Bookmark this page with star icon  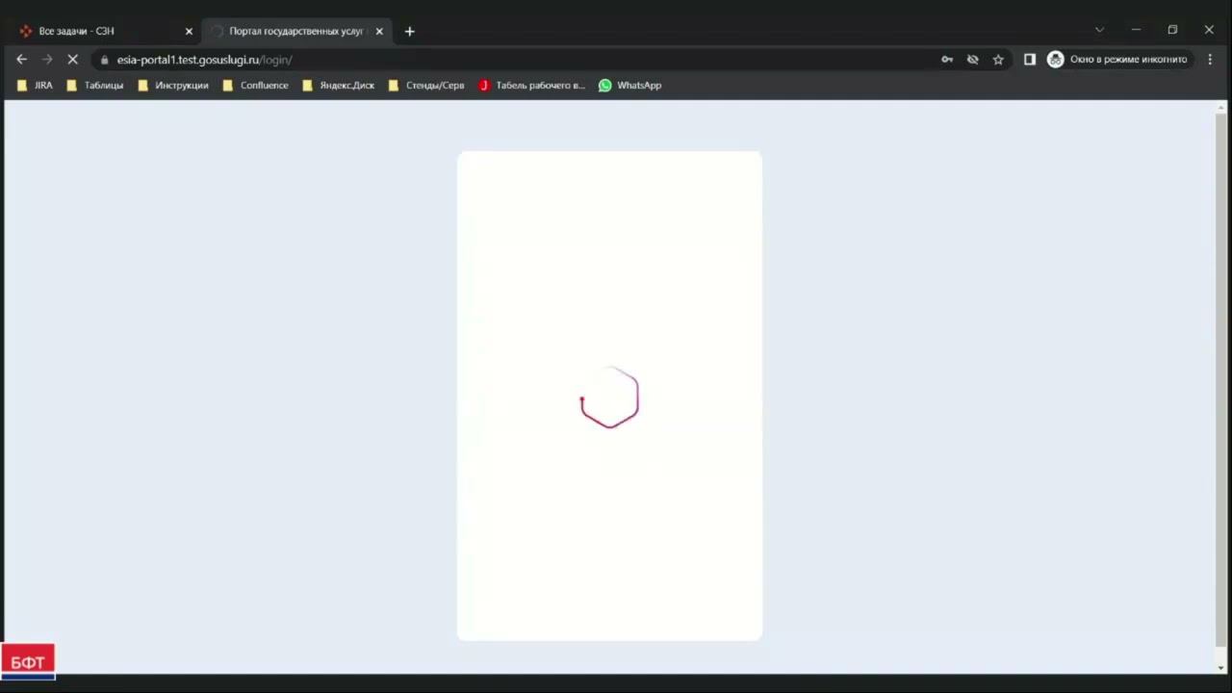point(998,60)
